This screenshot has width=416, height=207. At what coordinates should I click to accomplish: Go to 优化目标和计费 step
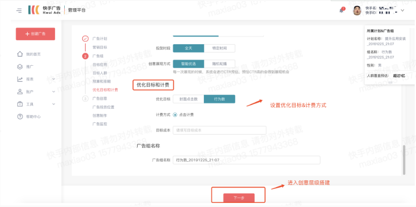(x=105, y=90)
